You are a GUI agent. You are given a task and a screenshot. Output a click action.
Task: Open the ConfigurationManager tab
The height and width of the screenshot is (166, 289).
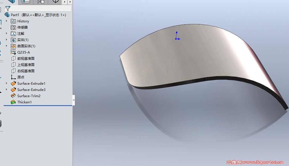[x=40, y=2]
